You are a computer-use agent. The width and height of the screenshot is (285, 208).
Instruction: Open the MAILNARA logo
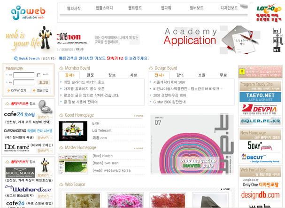(20, 173)
